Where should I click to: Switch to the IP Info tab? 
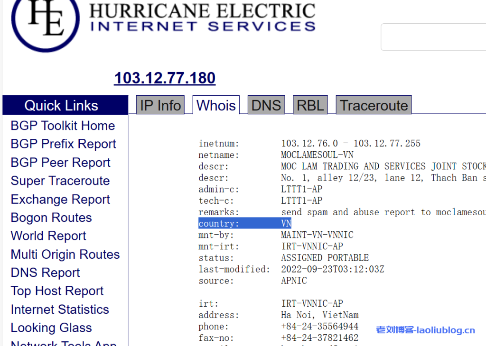(x=160, y=105)
